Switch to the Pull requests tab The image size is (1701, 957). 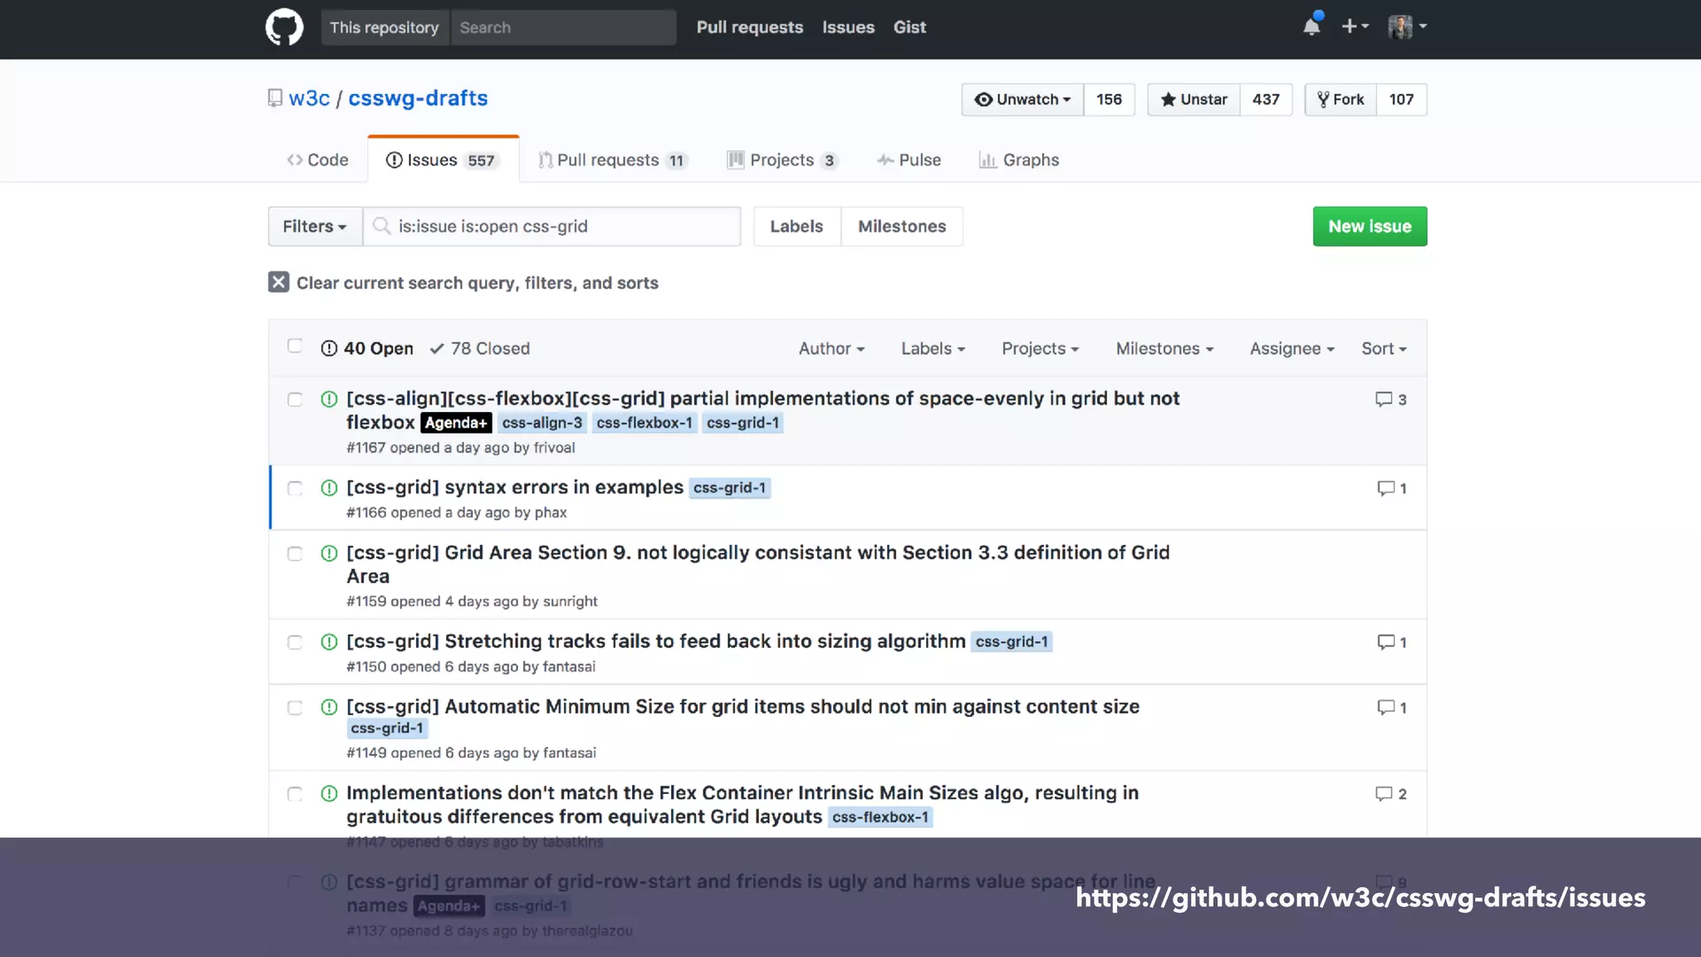point(612,160)
